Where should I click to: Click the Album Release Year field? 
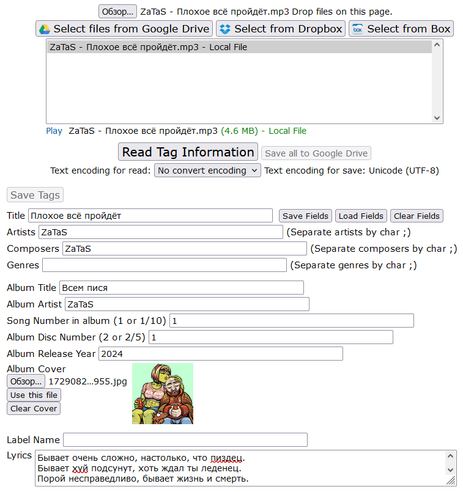coord(221,354)
